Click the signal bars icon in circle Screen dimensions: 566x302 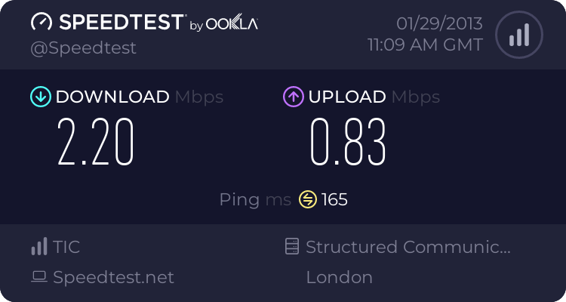click(x=518, y=35)
